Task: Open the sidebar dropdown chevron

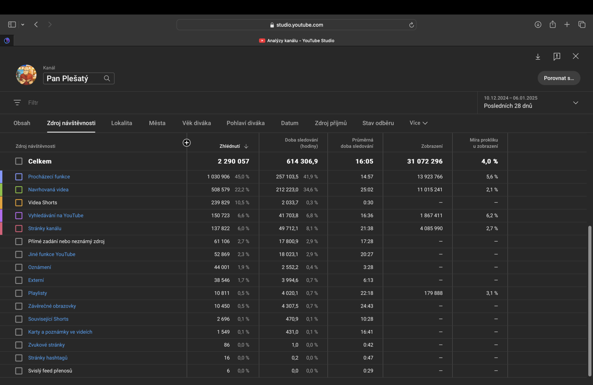Action: click(x=23, y=25)
